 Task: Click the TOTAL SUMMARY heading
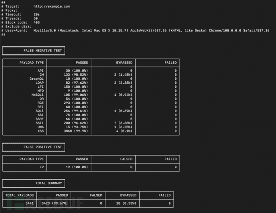[49, 183]
